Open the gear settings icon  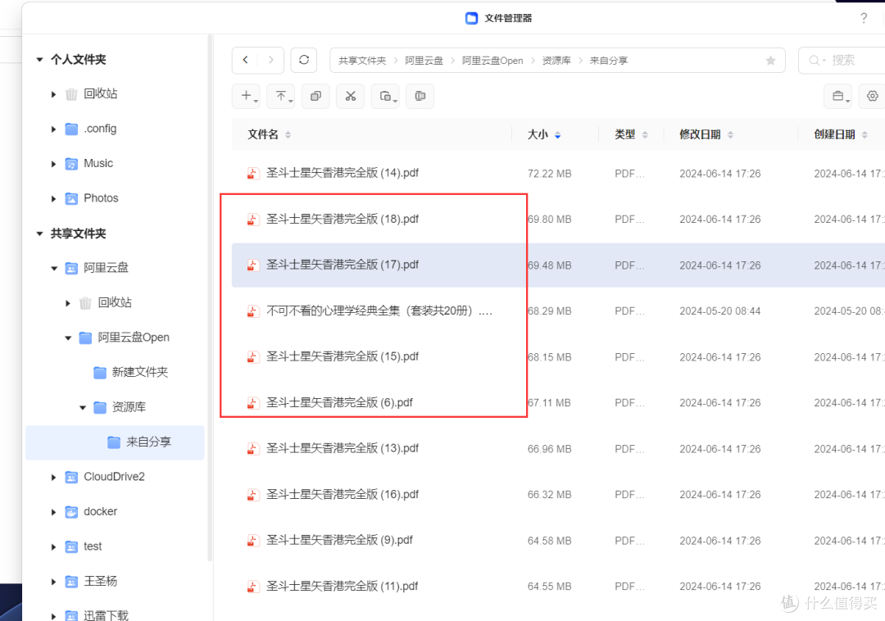872,97
